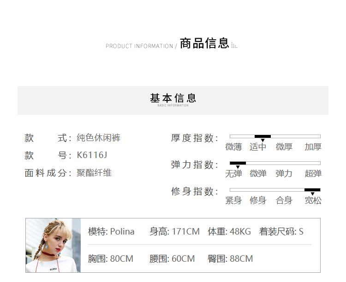Click the black filled segment on the 厚度指数 bar
The image size is (346, 282).
click(262, 136)
